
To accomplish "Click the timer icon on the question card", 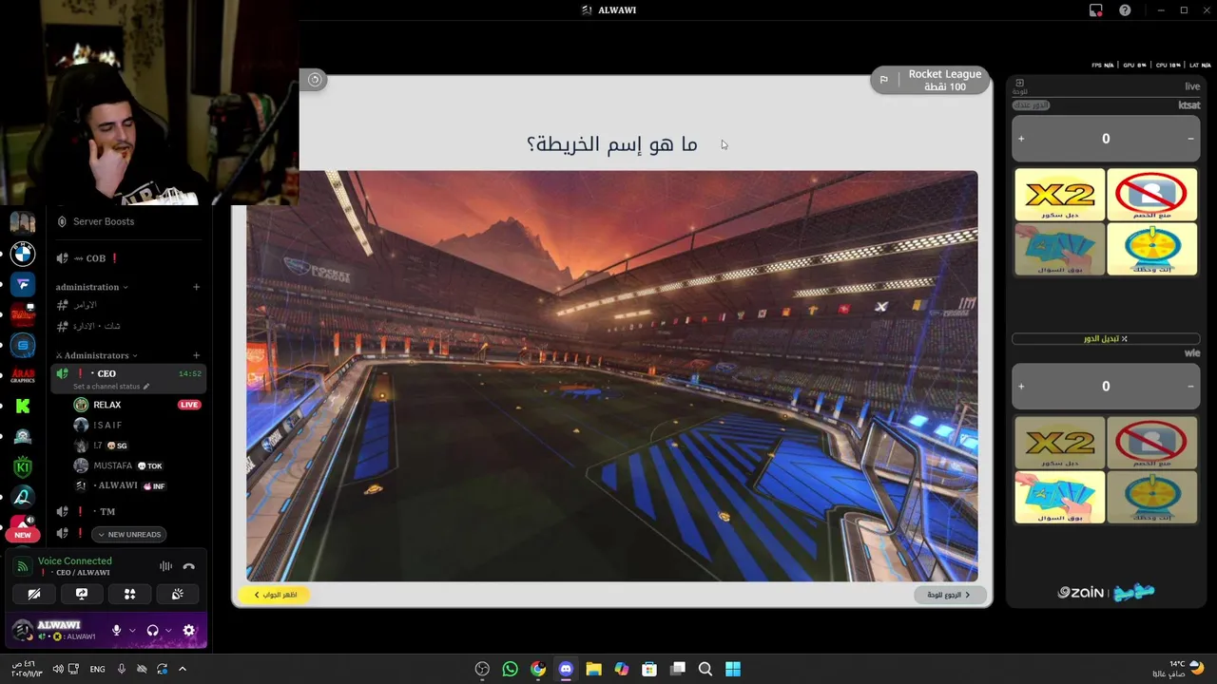I will click(x=315, y=80).
